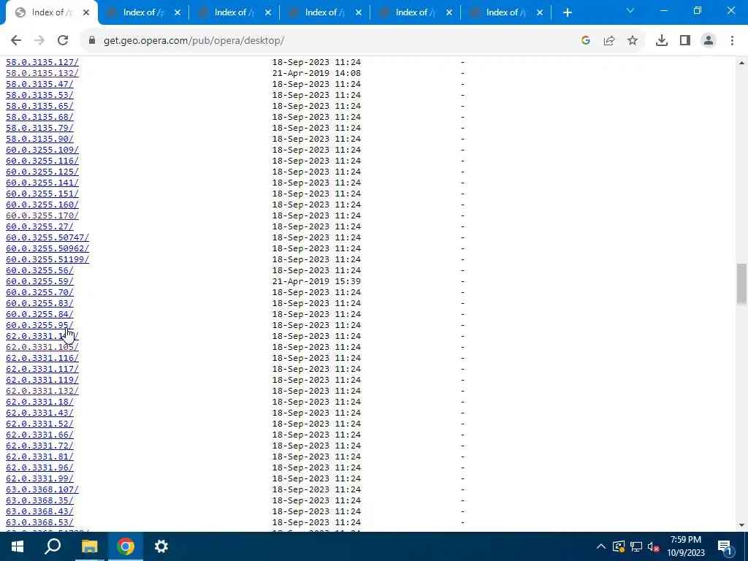Screen dimensions: 748x561
Task: Open Windows taskbar search
Action: (53, 546)
